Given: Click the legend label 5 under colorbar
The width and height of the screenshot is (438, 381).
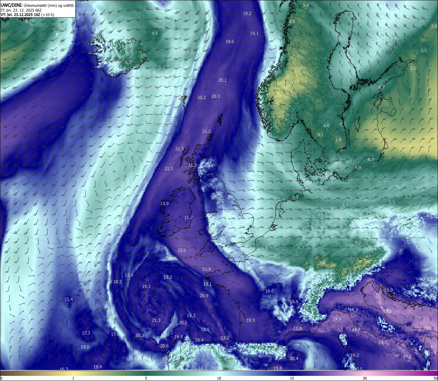Looking at the screenshot, I should tap(146, 378).
